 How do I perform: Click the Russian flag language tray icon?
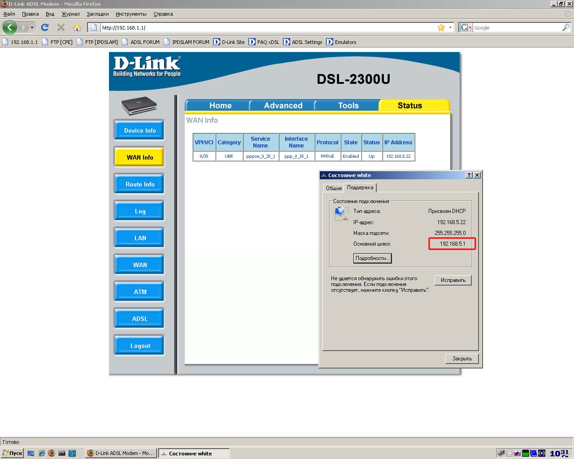(x=517, y=453)
